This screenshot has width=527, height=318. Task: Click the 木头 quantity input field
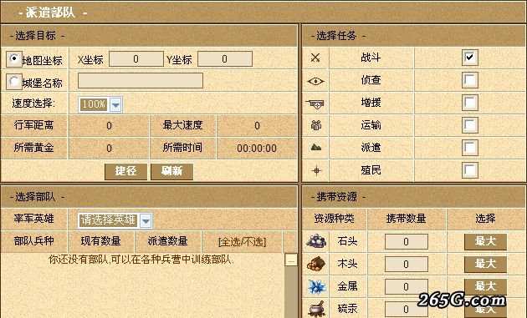click(x=407, y=265)
